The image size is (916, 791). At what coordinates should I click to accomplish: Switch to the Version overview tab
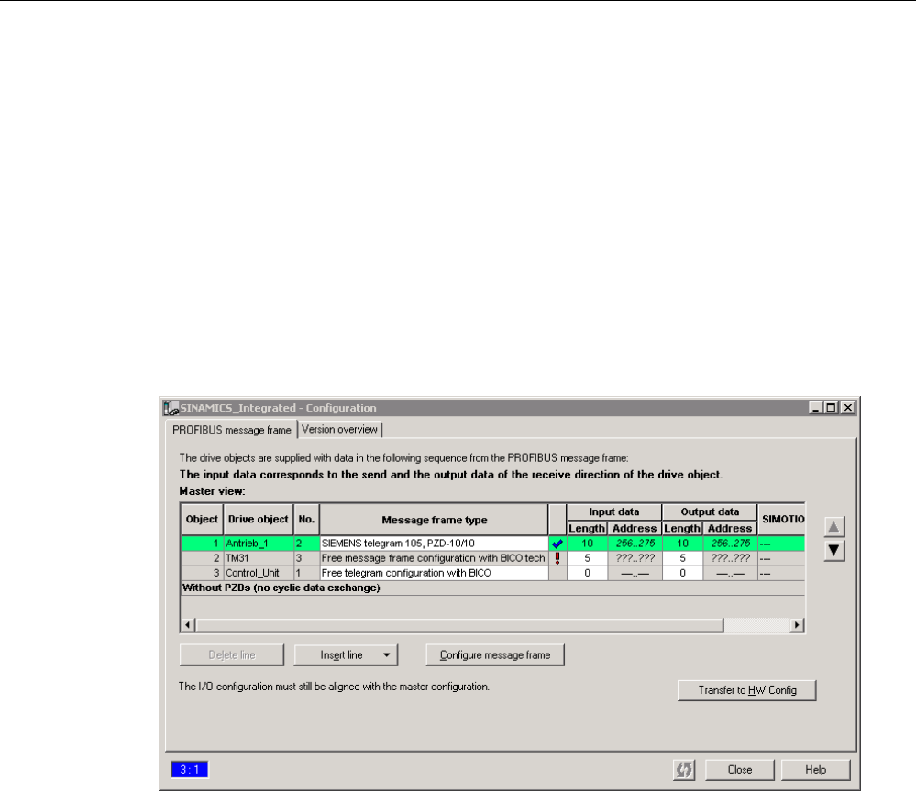point(339,429)
